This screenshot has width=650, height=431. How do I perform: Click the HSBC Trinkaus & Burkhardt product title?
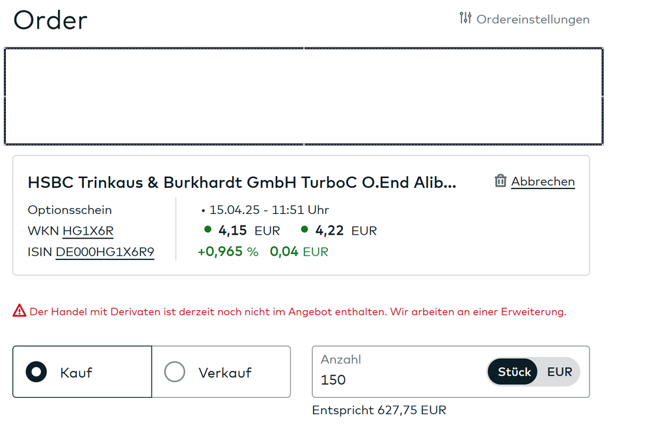(x=242, y=183)
